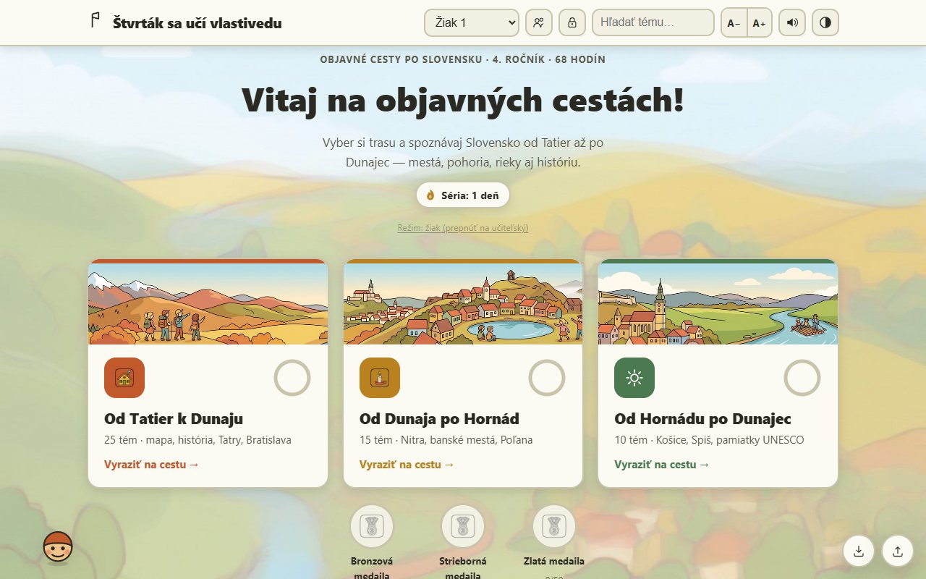The width and height of the screenshot is (926, 579).
Task: Click the text 15 tém · Nitra, banské mestá, Poľana
Action: point(446,440)
